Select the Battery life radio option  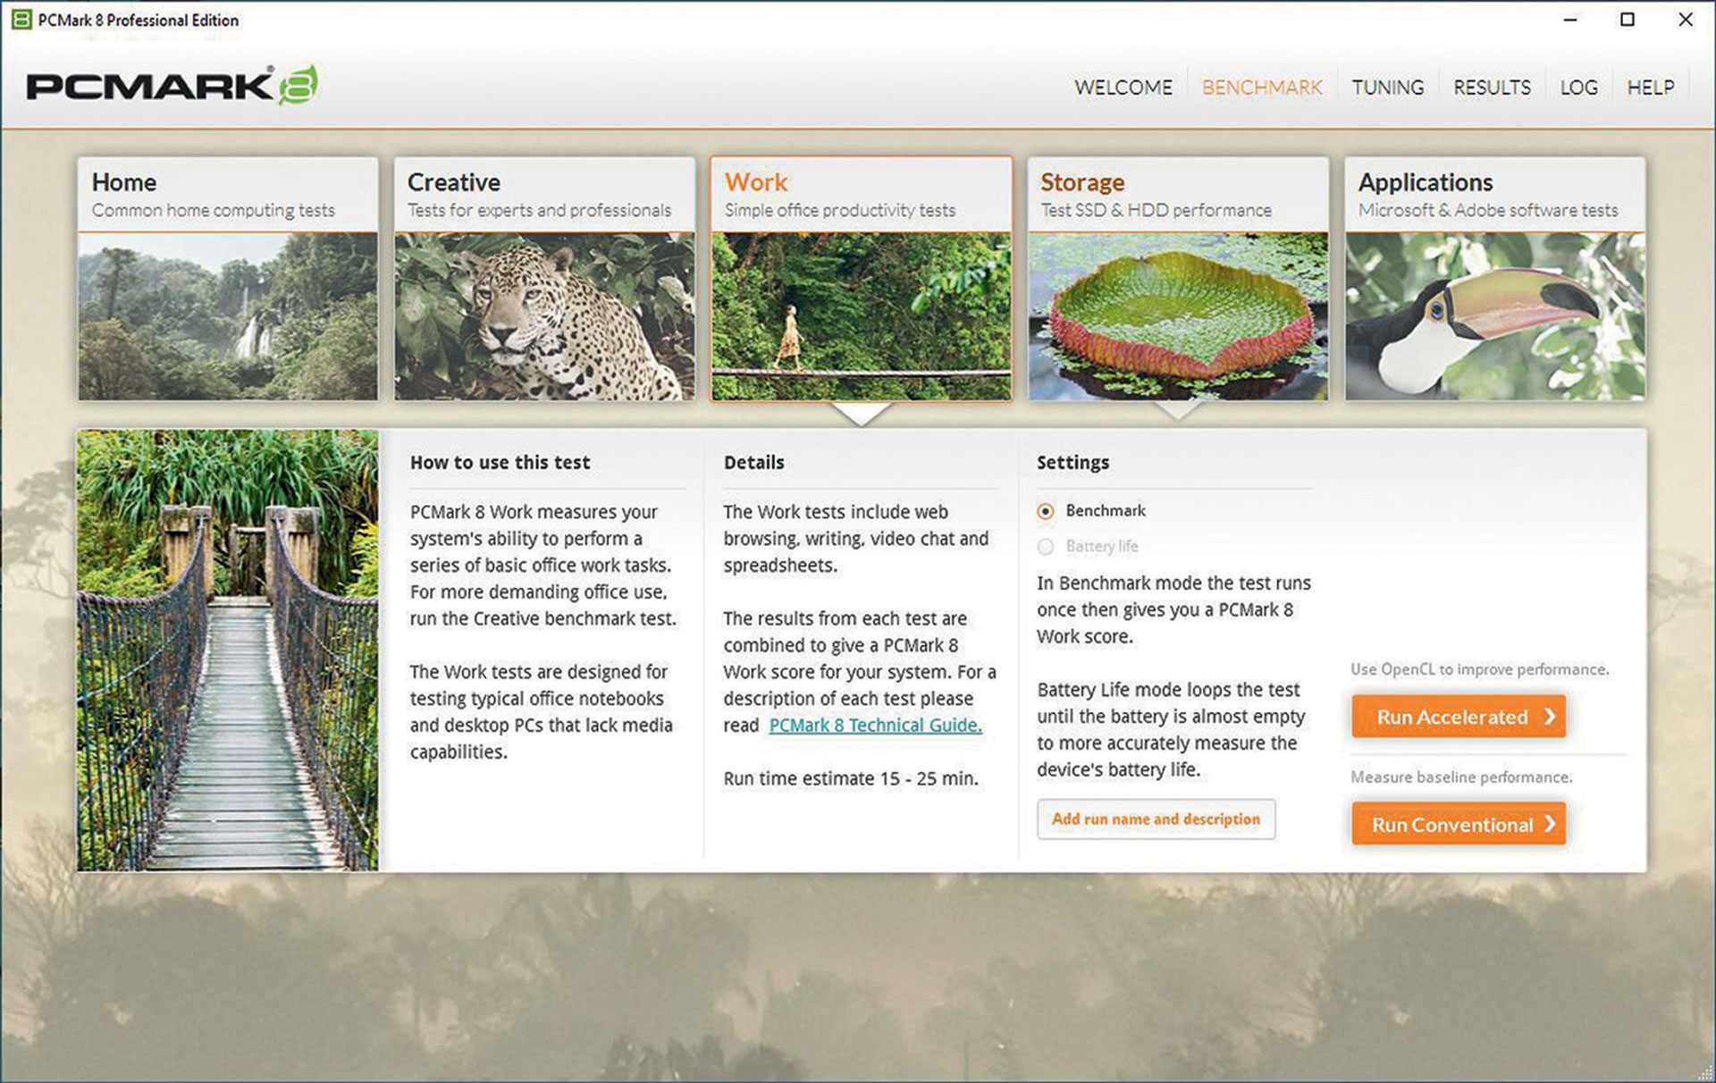[x=1045, y=547]
